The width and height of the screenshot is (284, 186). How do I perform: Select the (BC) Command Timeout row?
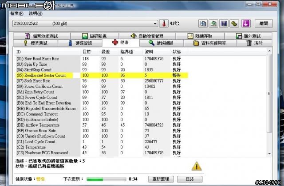(102, 114)
